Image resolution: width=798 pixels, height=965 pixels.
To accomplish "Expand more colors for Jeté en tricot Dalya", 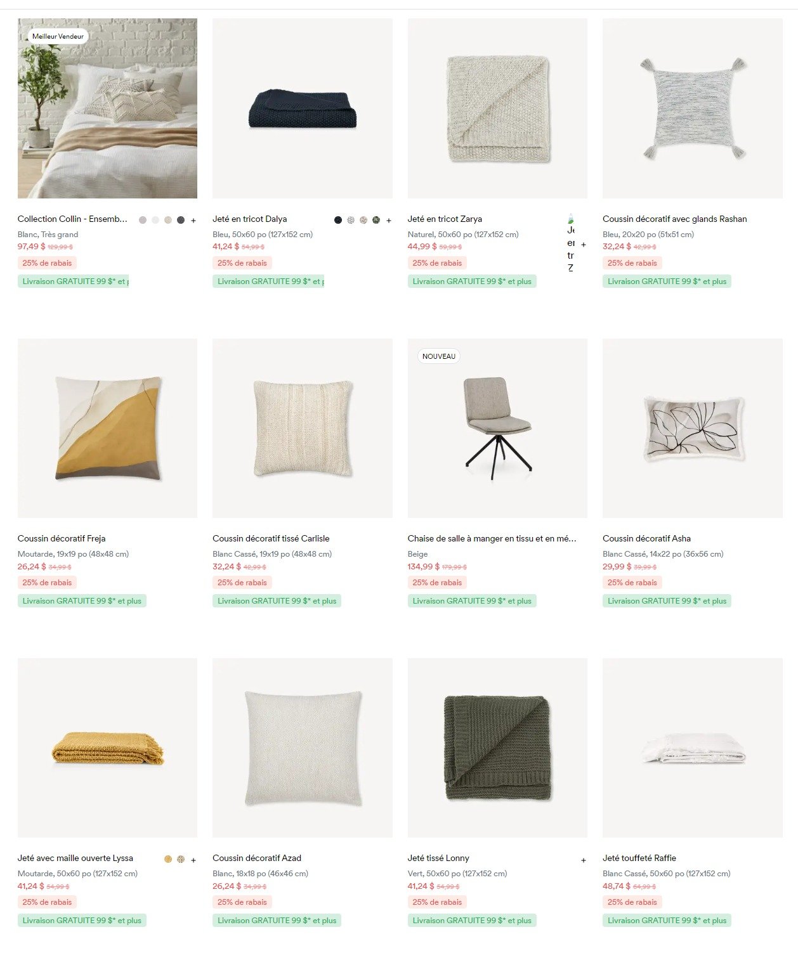I will pyautogui.click(x=389, y=221).
